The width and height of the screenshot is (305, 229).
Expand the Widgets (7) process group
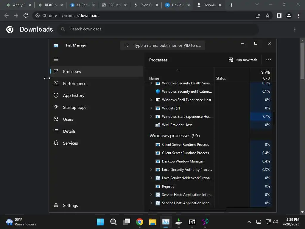(x=151, y=108)
